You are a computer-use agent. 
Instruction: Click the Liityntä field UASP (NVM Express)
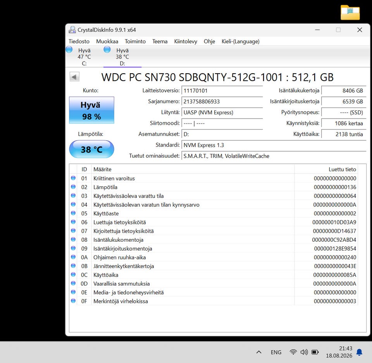tap(222, 112)
